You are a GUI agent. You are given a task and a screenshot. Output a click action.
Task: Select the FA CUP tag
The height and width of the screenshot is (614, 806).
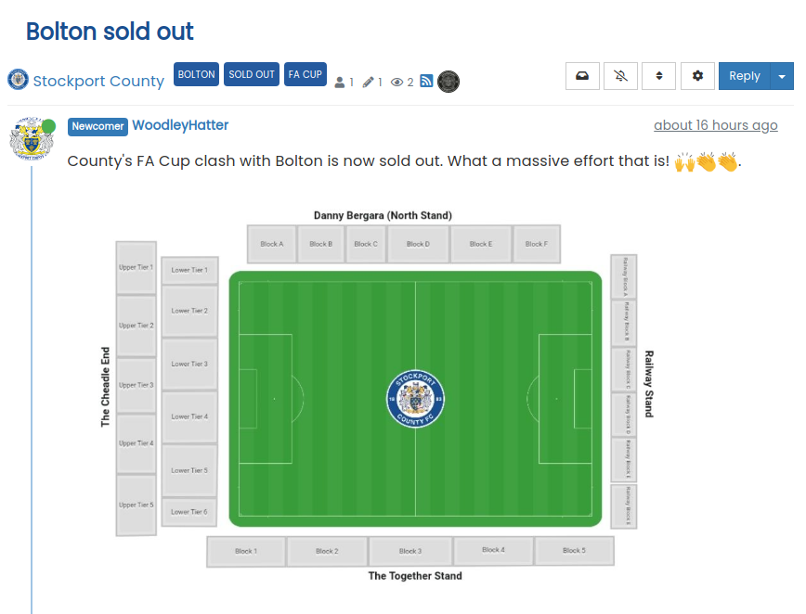[305, 74]
